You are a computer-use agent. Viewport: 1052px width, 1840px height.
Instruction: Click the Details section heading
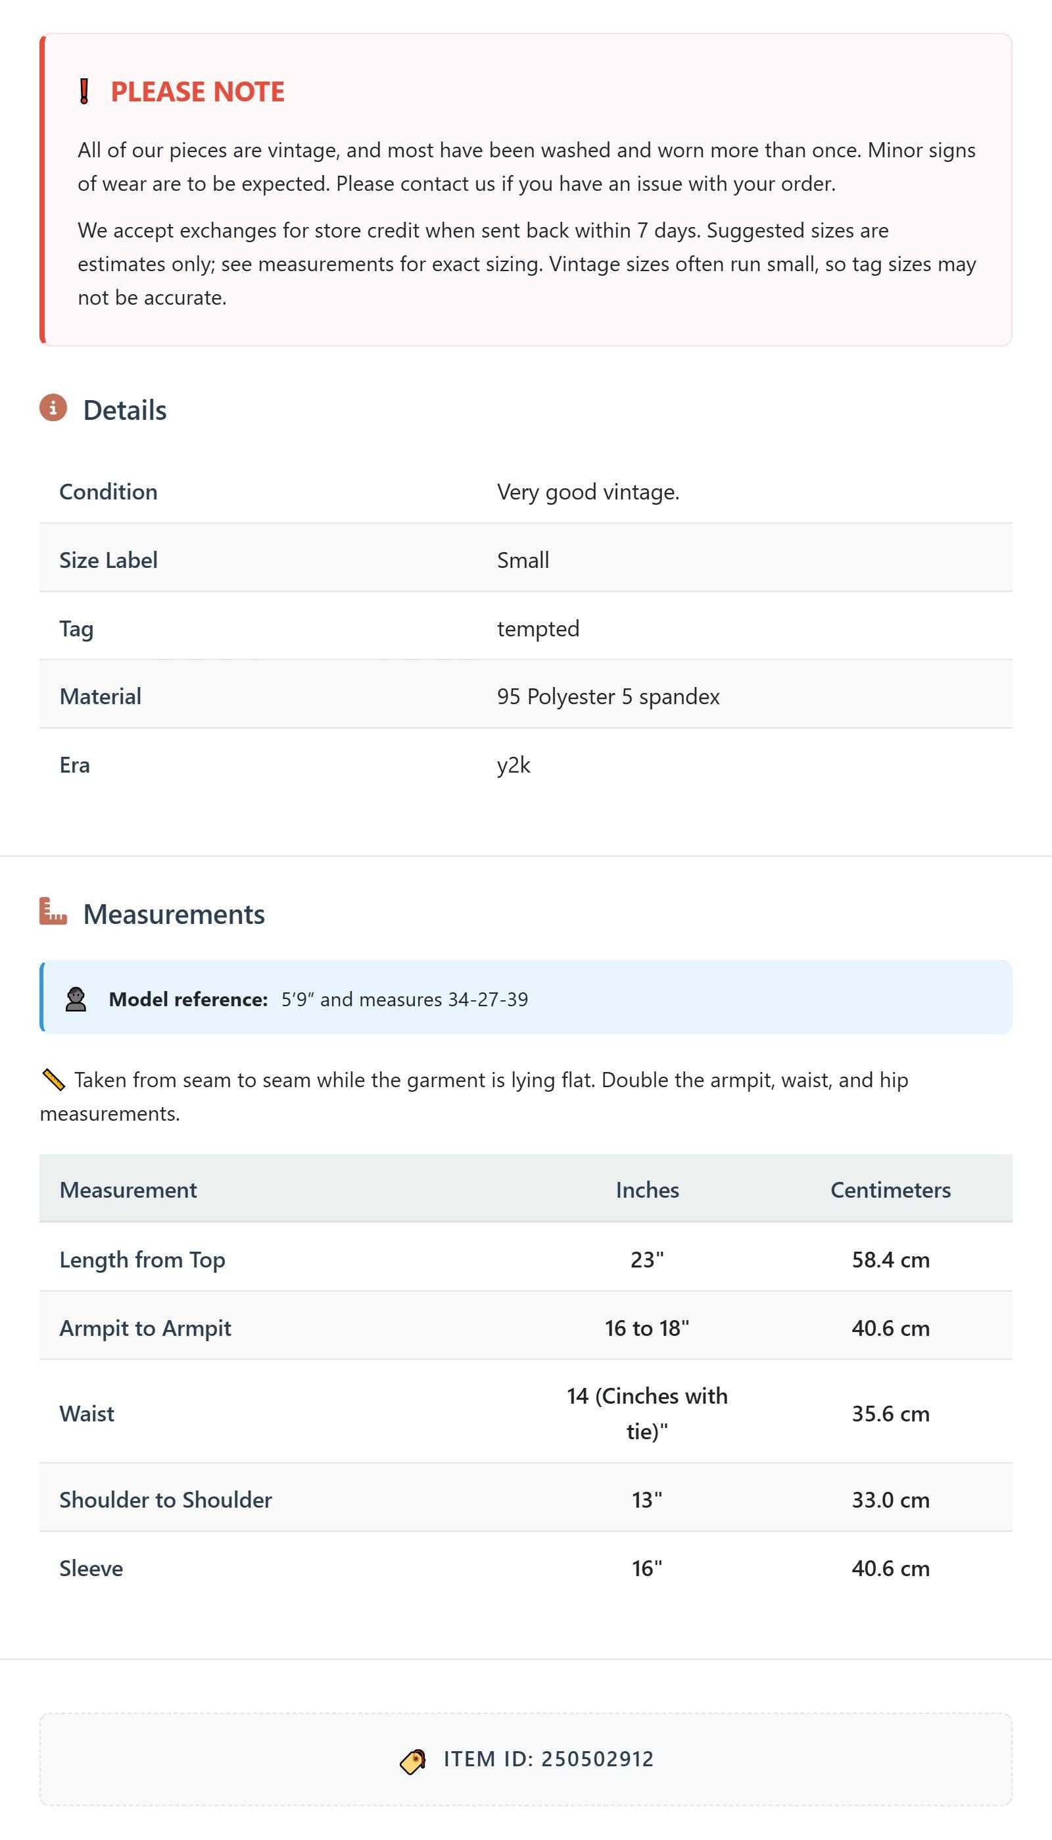coord(125,410)
